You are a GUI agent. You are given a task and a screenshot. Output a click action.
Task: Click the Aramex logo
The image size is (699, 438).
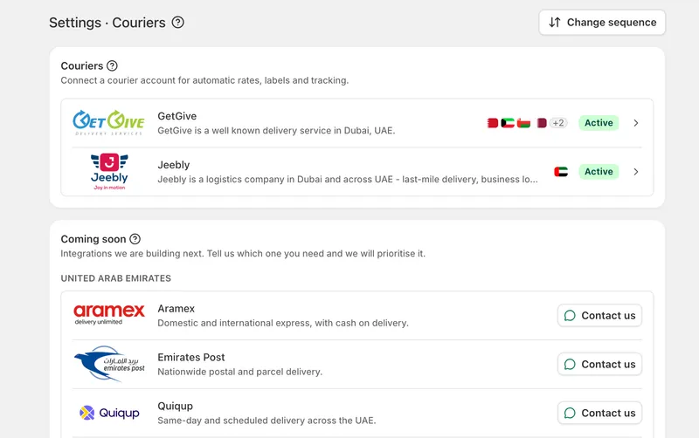point(109,315)
